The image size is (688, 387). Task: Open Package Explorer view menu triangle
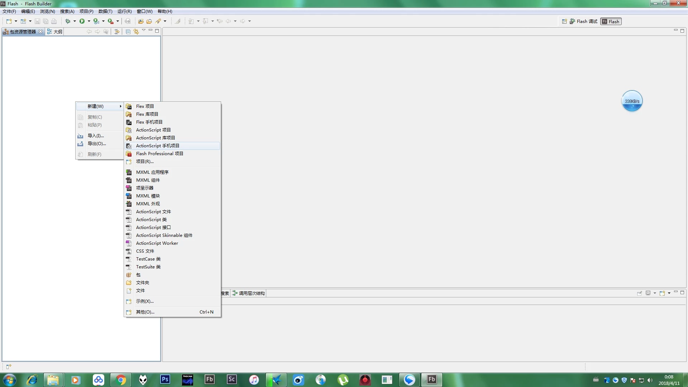coord(144,30)
